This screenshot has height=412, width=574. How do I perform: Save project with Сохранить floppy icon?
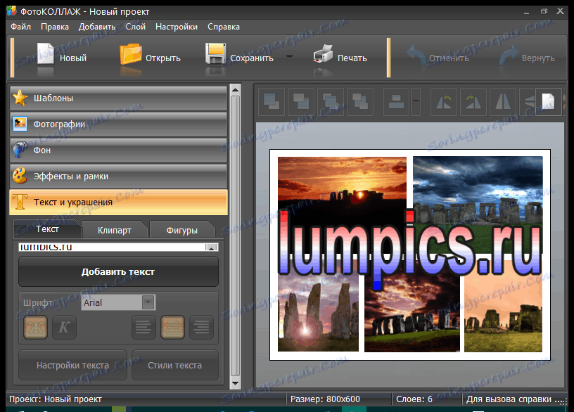coord(216,54)
